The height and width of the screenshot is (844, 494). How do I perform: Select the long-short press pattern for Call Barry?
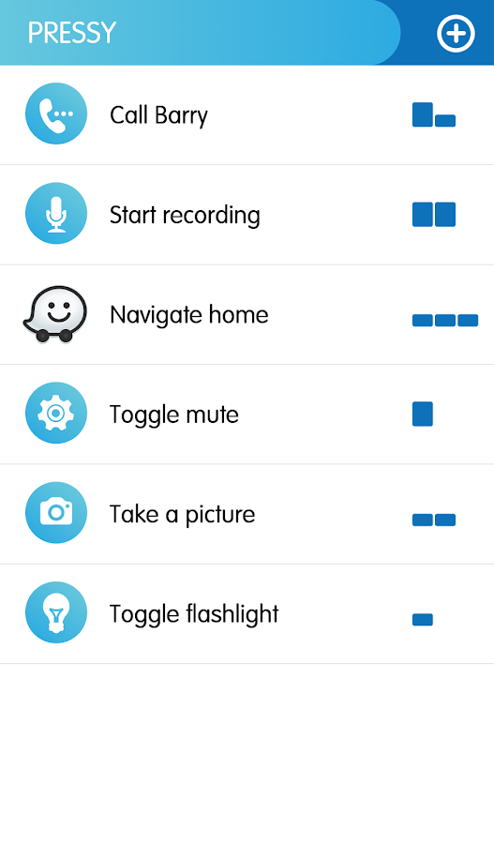[x=434, y=114]
